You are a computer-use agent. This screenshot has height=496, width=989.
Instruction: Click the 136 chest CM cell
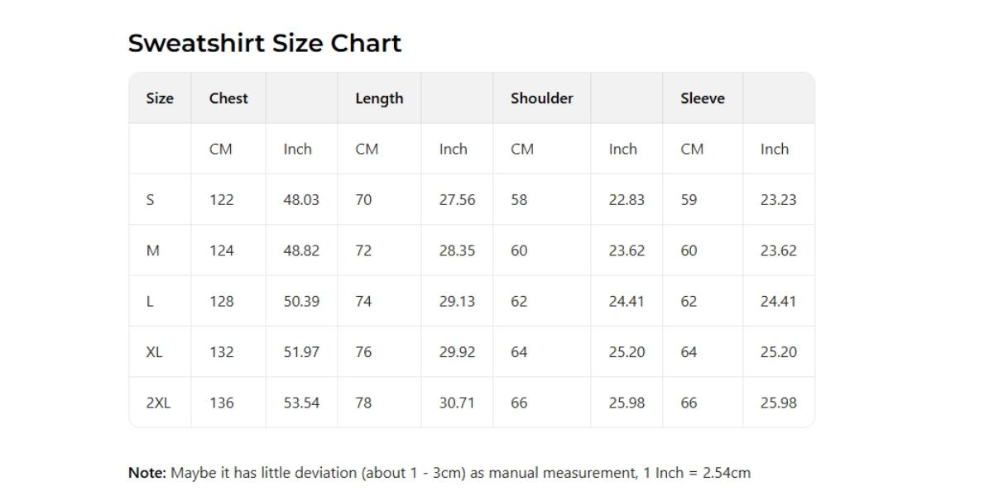point(221,403)
